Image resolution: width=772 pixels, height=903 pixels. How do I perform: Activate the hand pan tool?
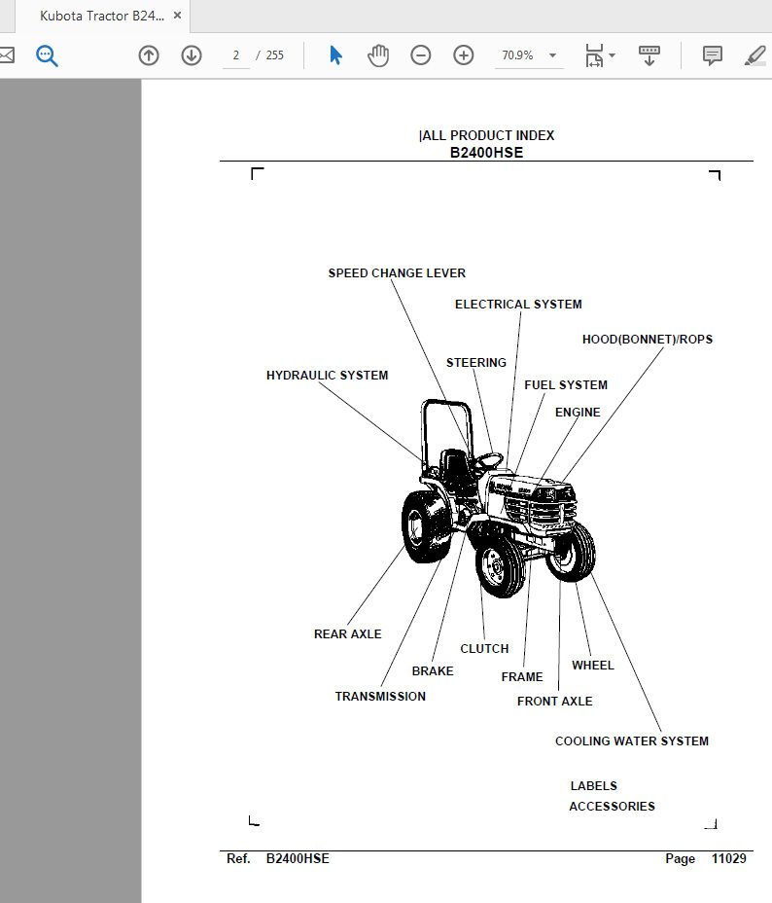(378, 55)
